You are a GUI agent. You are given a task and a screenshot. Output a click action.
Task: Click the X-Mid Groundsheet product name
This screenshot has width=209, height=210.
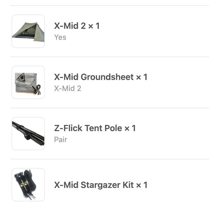tap(94, 77)
